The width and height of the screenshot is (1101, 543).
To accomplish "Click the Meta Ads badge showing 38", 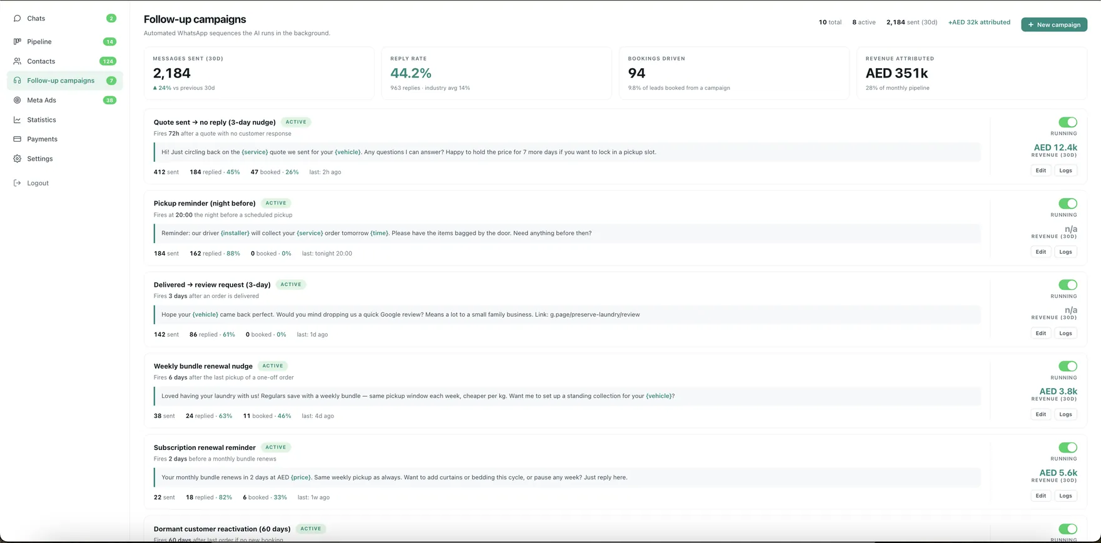I will pyautogui.click(x=109, y=100).
